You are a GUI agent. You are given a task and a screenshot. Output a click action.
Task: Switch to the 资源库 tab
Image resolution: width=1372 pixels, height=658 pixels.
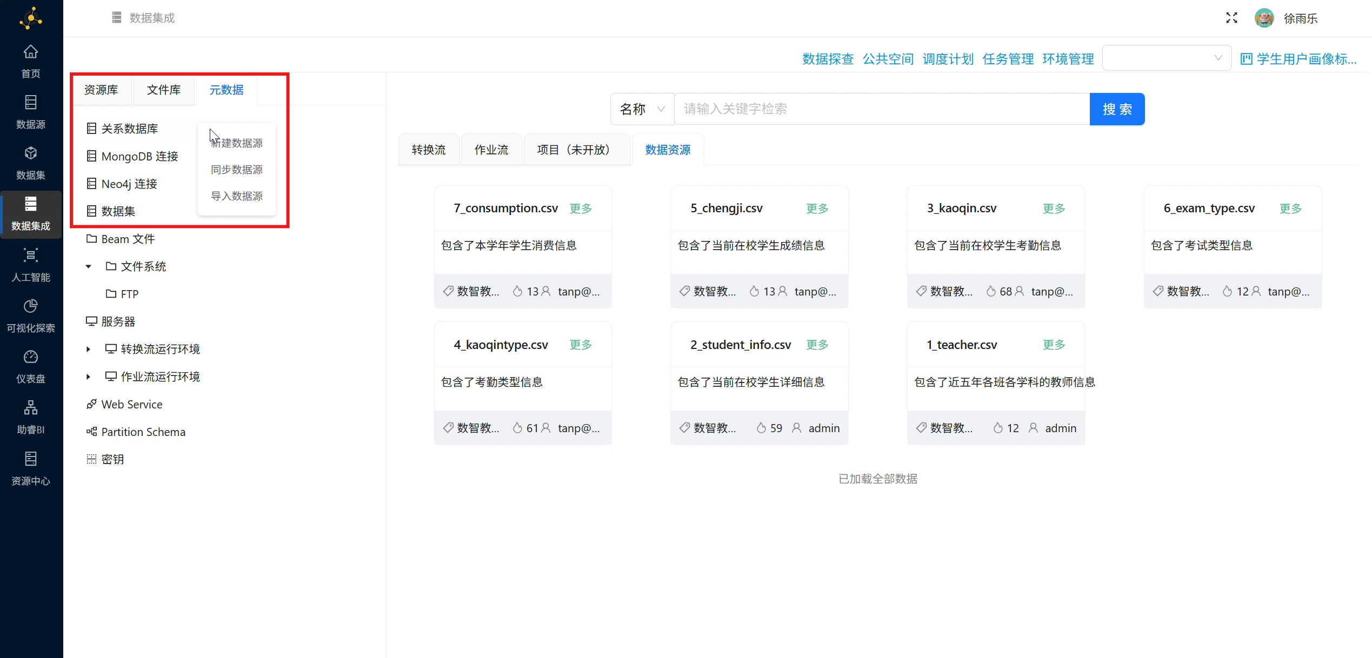tap(101, 90)
